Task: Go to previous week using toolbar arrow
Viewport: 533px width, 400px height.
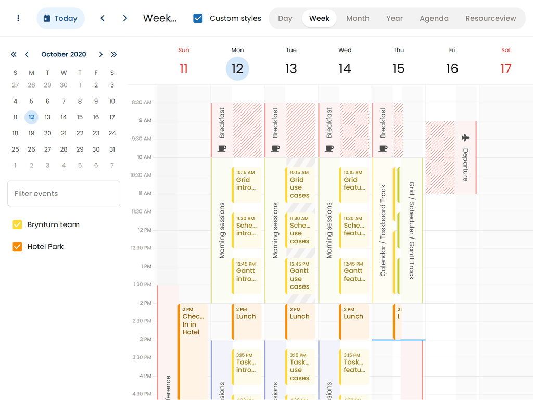Action: (103, 18)
